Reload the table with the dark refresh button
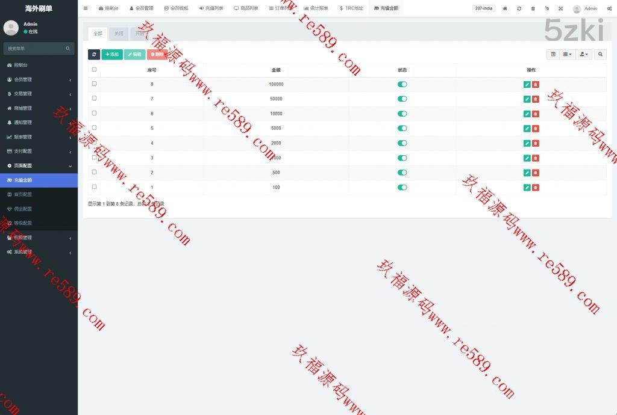Image resolution: width=617 pixels, height=415 pixels. click(94, 54)
